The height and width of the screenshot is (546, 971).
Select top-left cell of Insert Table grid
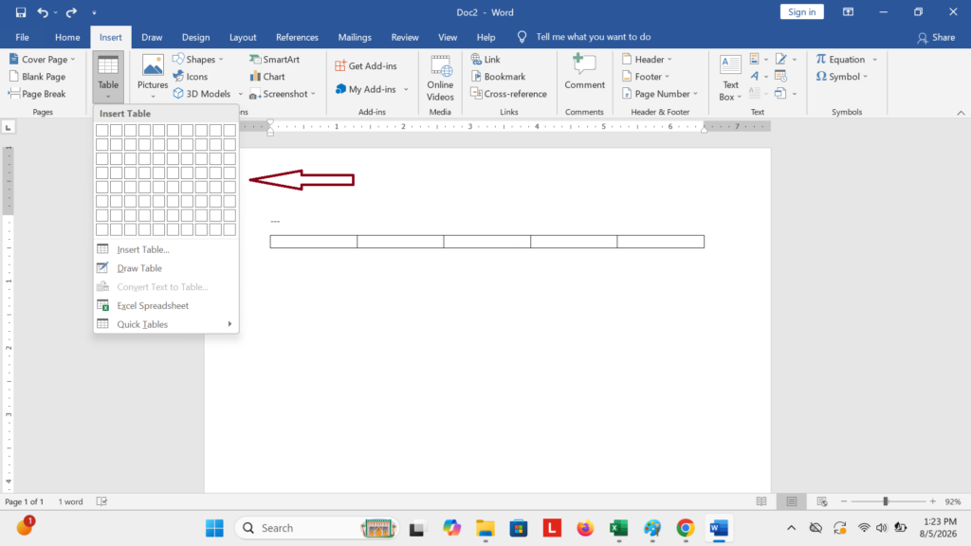coord(102,130)
